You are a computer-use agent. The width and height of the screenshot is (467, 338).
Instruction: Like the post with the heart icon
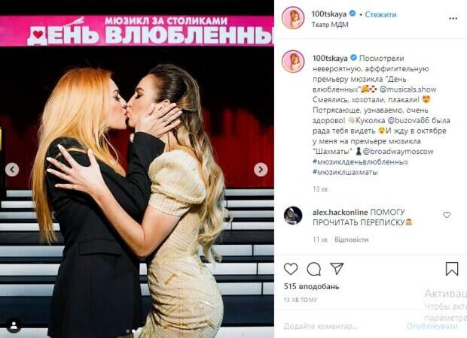[x=291, y=269]
